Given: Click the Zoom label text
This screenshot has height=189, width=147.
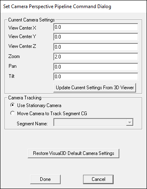Looking at the screenshot, I should pos(14,56).
